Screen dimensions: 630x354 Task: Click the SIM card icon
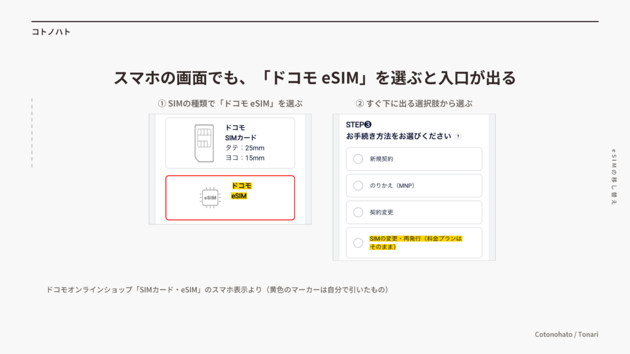(x=204, y=143)
